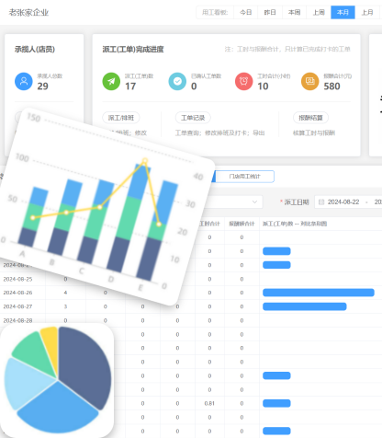Select 昨日 period option
Viewport: 382px width, 438px height.
[270, 12]
